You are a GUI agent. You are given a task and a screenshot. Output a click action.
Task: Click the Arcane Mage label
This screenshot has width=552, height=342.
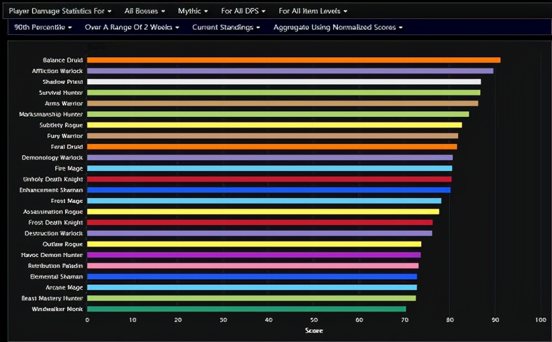point(64,287)
